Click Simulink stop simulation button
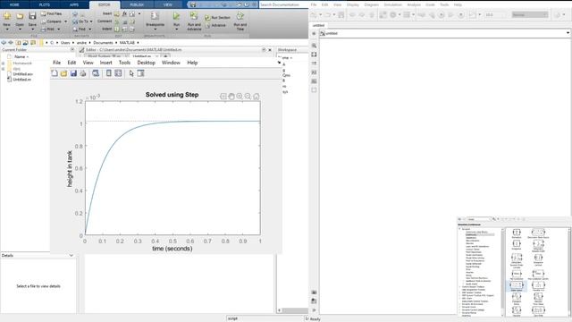This screenshot has height=322, width=572. [x=461, y=15]
